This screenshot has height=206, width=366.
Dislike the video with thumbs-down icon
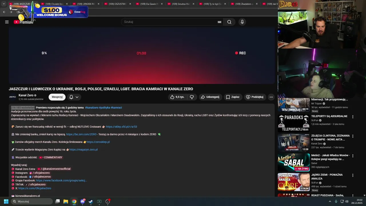(x=192, y=97)
